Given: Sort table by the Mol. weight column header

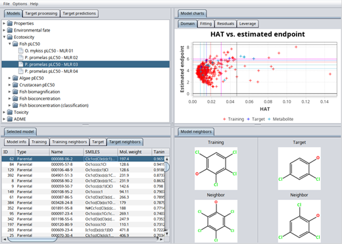Looking at the screenshot, I should [135, 152].
